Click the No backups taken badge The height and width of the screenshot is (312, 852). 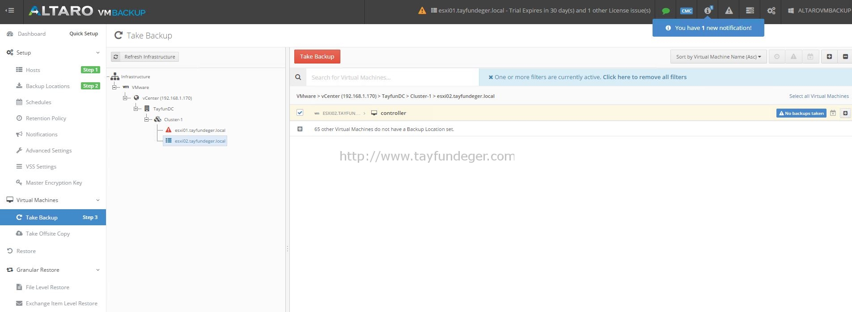tap(801, 113)
